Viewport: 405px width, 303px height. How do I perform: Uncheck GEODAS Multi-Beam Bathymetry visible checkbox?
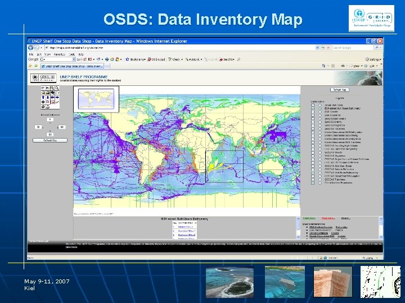coord(313,173)
